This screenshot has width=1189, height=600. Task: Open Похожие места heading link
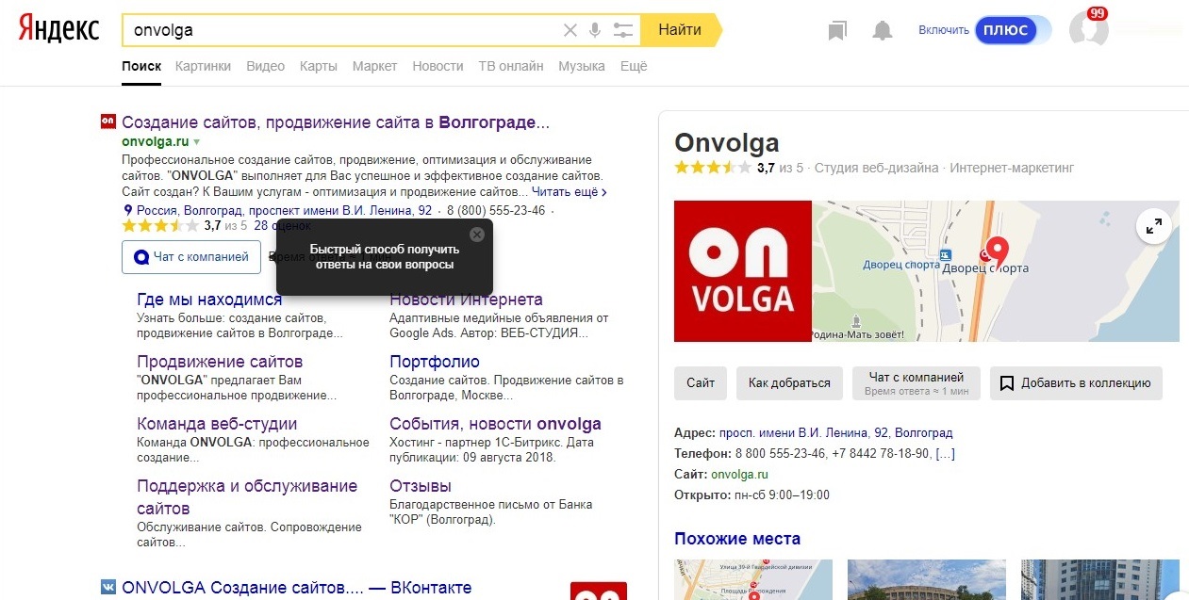tap(737, 539)
